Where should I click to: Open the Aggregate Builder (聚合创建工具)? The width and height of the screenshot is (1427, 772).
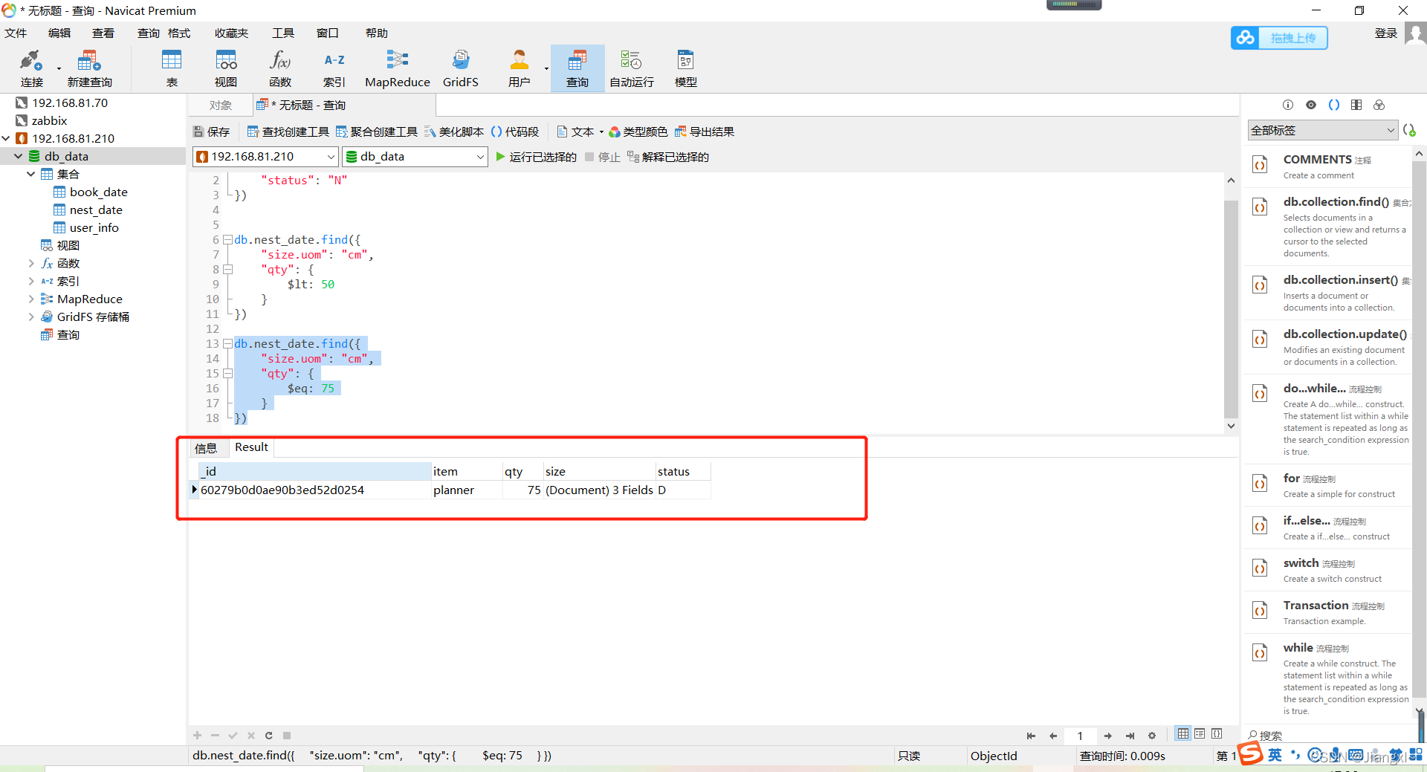tap(377, 132)
